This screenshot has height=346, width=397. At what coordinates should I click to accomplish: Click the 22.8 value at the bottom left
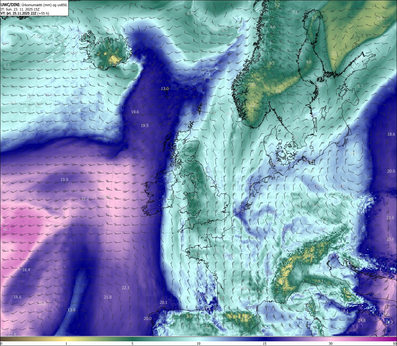(x=12, y=334)
